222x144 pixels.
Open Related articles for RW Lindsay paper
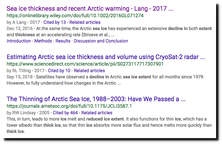click(97, 113)
